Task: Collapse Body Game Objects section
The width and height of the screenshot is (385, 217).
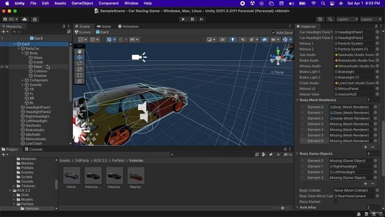Action: (297, 154)
